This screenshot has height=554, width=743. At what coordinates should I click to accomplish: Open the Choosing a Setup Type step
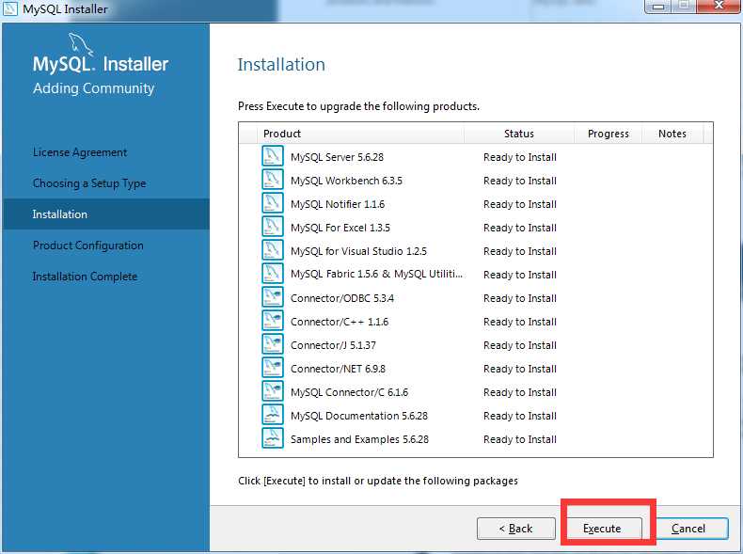[x=89, y=183]
